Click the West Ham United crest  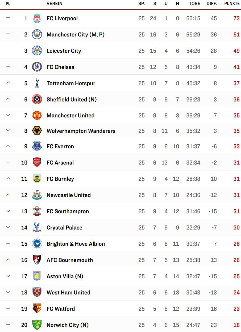point(37,292)
